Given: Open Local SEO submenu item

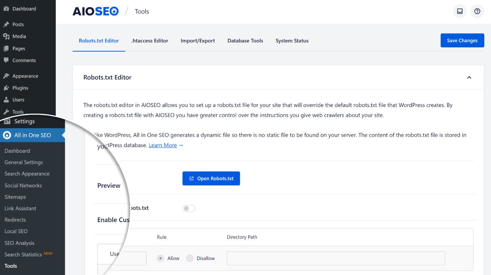Looking at the screenshot, I should (x=16, y=231).
